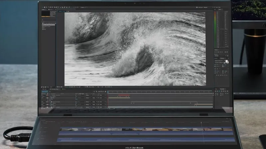
Task: Select the yellow layer bar in timeline
Action: pyautogui.click(x=119, y=98)
